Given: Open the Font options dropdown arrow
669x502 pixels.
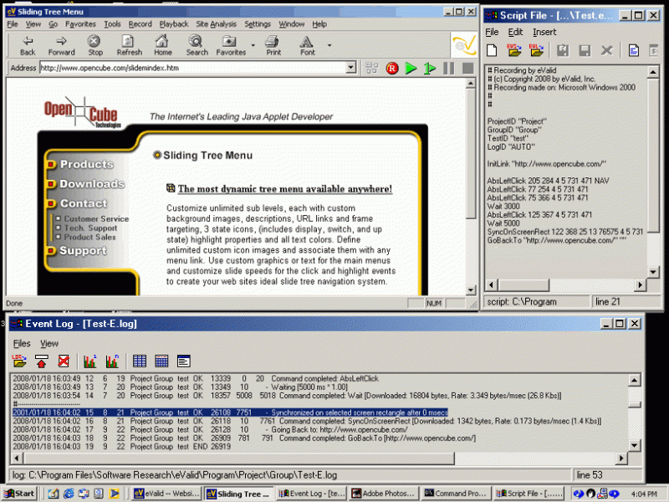Looking at the screenshot, I should (328, 45).
